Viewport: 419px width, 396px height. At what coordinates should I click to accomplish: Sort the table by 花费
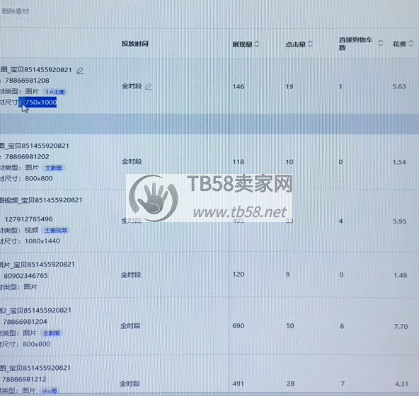tap(411, 44)
